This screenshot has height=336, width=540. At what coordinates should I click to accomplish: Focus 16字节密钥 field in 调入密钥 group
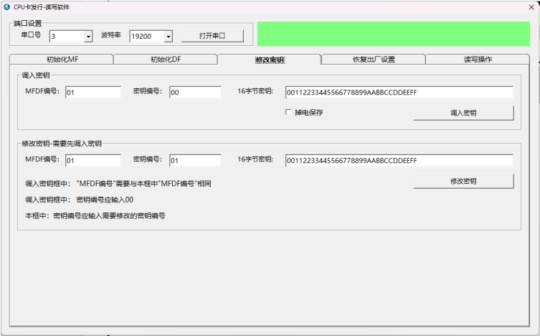[399, 93]
